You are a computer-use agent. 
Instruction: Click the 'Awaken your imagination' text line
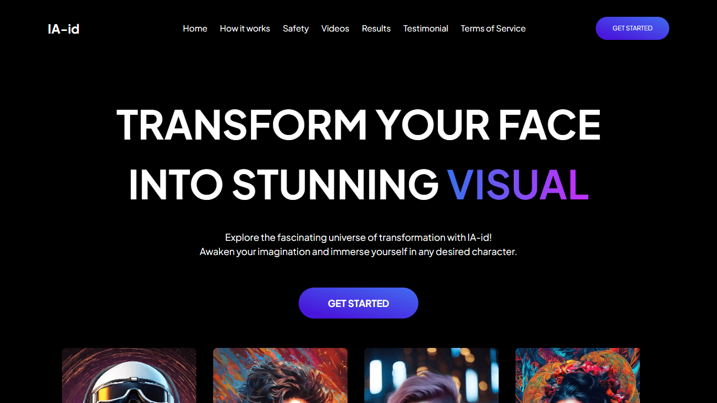click(x=358, y=251)
